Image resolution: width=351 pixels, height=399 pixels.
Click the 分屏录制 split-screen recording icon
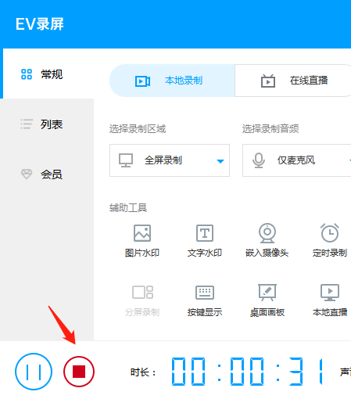click(x=142, y=292)
